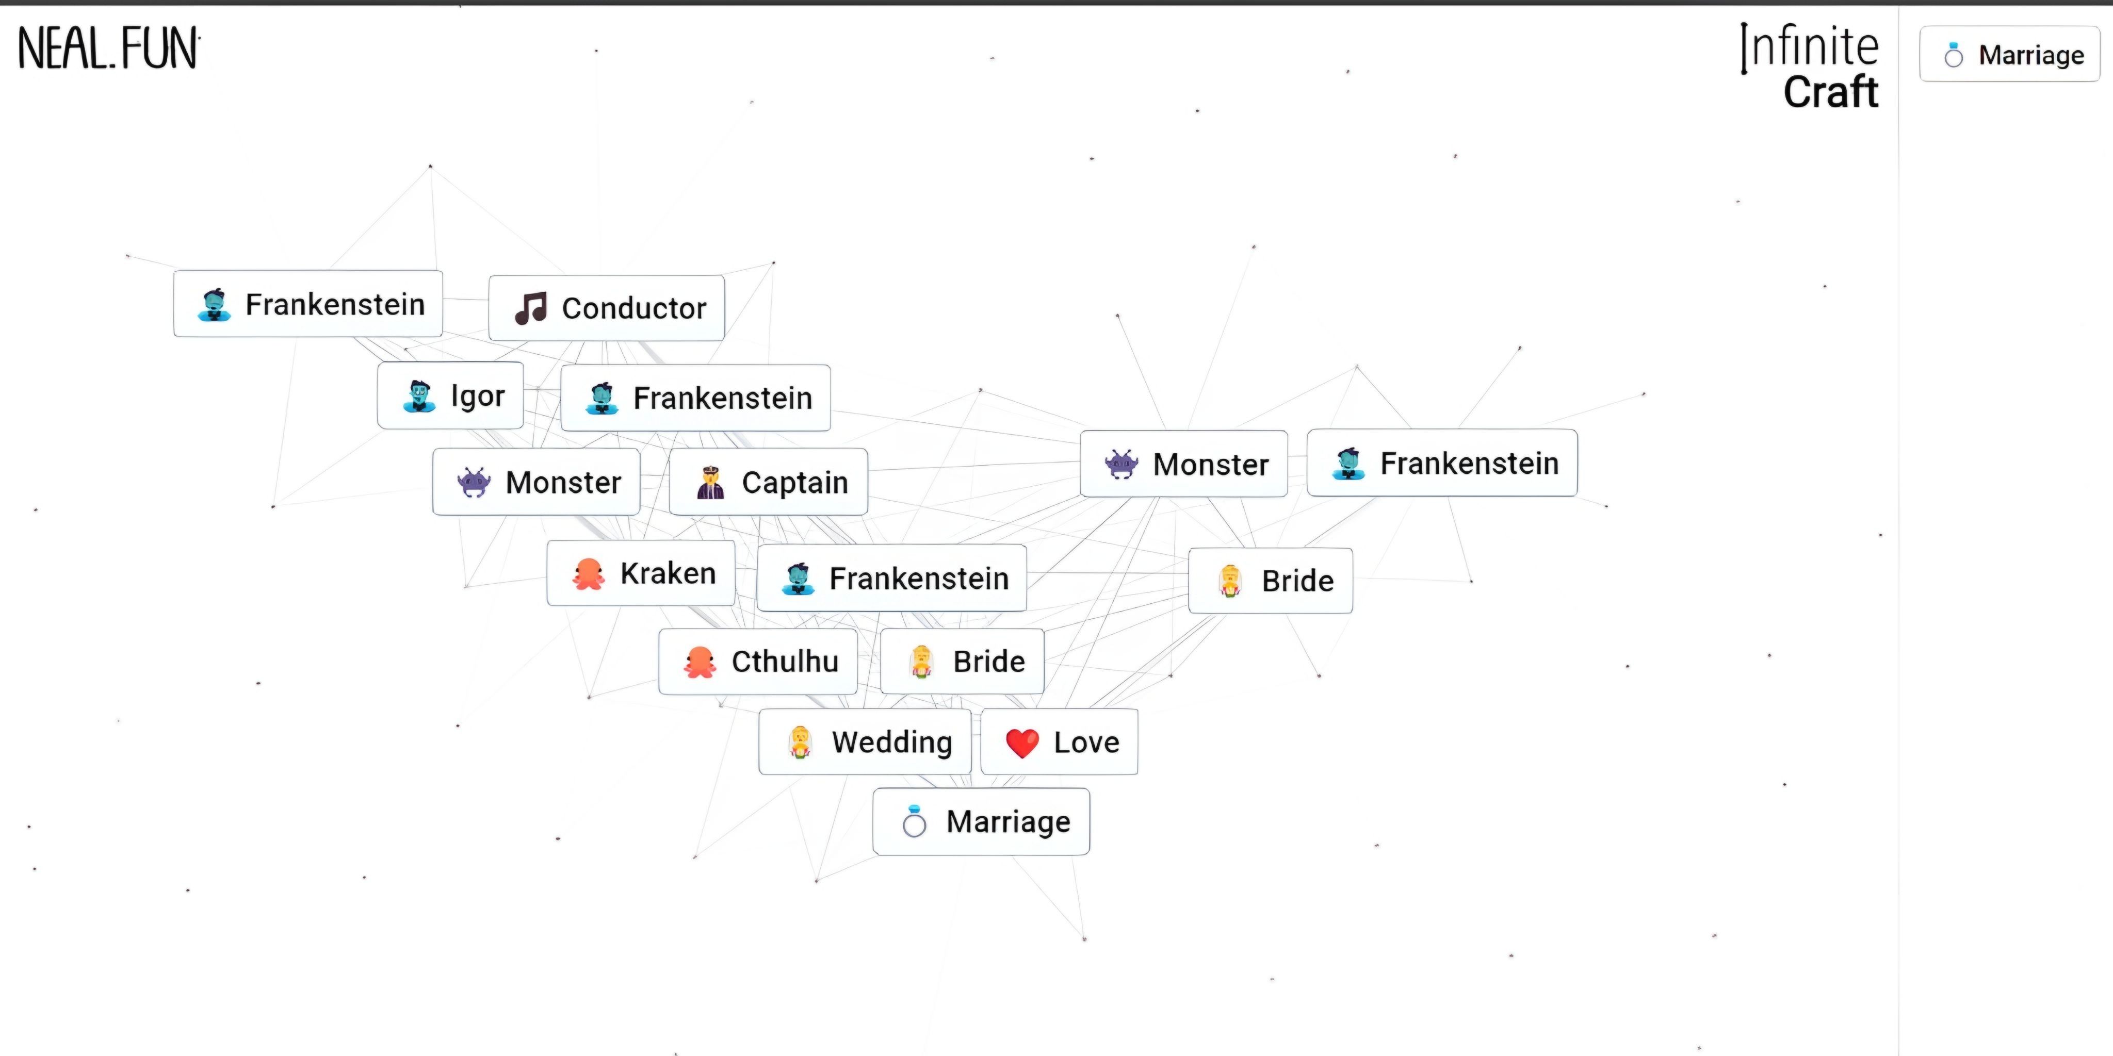Click the Captain icon element
This screenshot has width=2113, height=1056.
[710, 482]
